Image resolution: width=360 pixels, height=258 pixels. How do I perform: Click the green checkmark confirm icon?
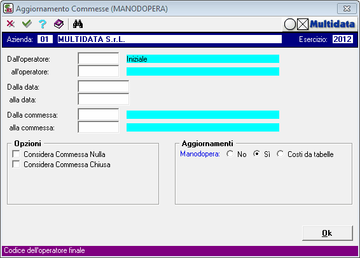(27, 24)
